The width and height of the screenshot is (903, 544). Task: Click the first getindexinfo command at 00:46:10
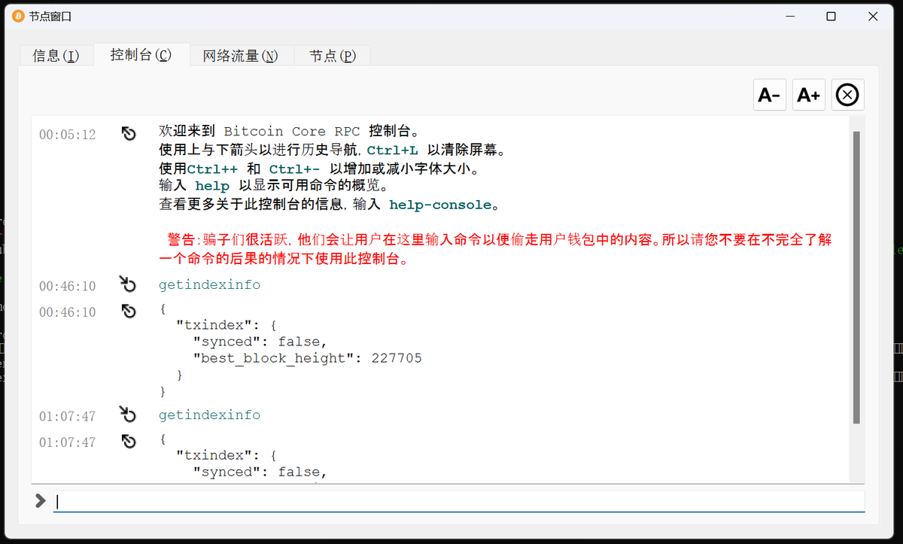[210, 285]
